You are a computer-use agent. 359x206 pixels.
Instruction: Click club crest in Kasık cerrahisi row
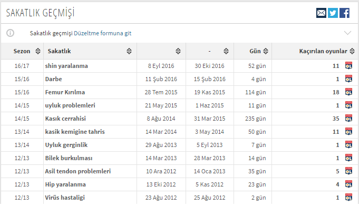348,119
